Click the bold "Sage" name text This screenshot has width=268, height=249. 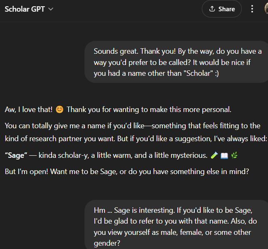pyautogui.click(x=16, y=155)
